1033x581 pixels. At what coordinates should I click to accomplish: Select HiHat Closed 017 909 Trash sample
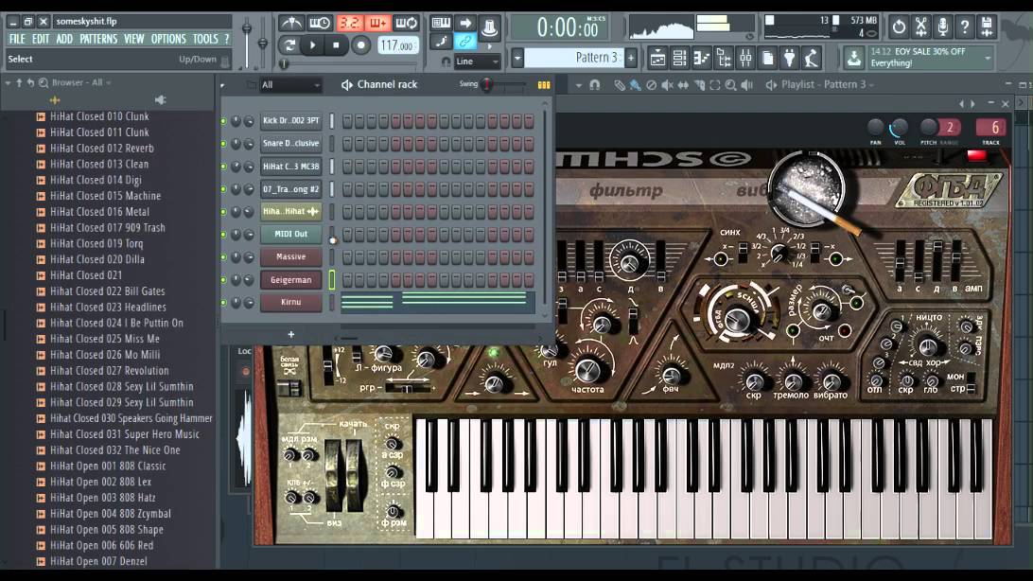(x=108, y=227)
